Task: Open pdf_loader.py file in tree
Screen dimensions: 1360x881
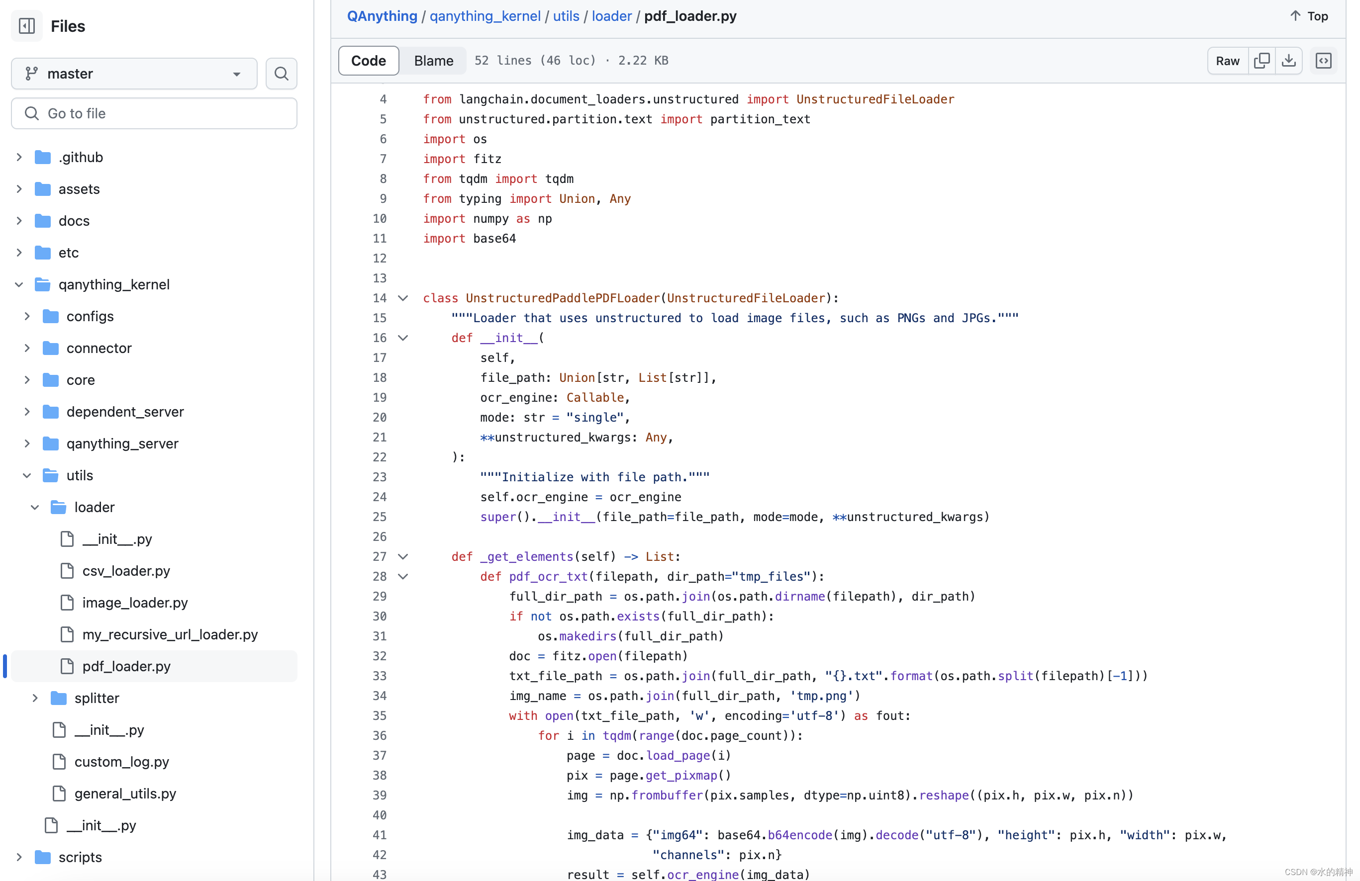Action: click(126, 666)
